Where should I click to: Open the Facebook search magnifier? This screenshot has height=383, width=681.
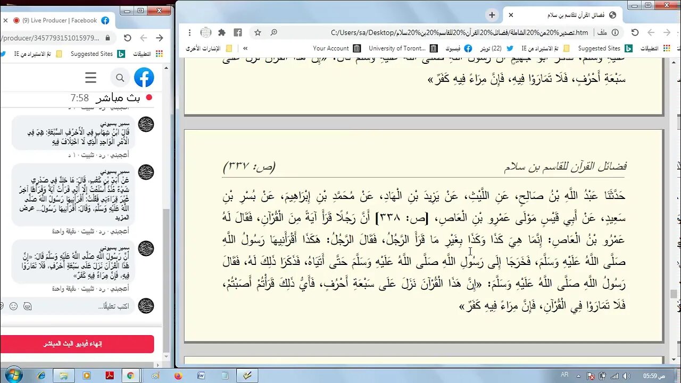tap(120, 78)
